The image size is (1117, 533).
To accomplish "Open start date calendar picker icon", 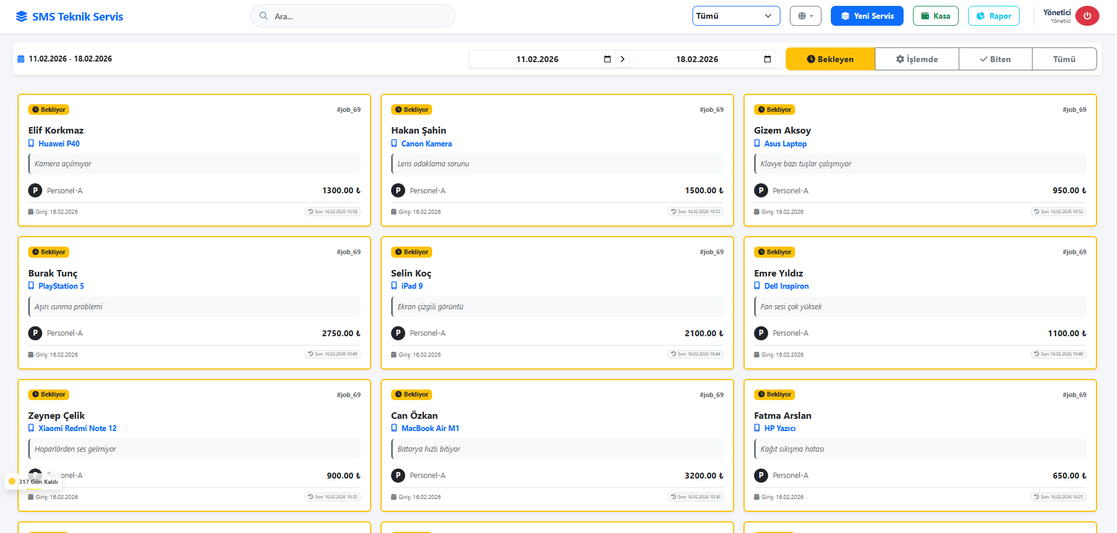I will click(x=607, y=59).
